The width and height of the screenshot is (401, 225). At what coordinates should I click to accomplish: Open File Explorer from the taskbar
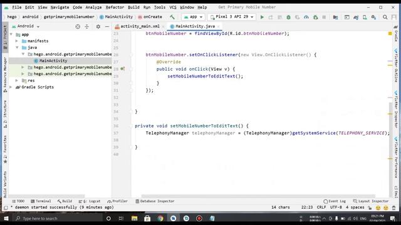tap(134, 218)
